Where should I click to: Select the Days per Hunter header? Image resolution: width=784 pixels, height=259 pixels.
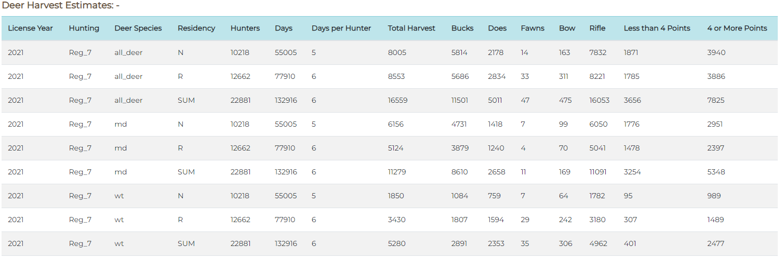[341, 29]
